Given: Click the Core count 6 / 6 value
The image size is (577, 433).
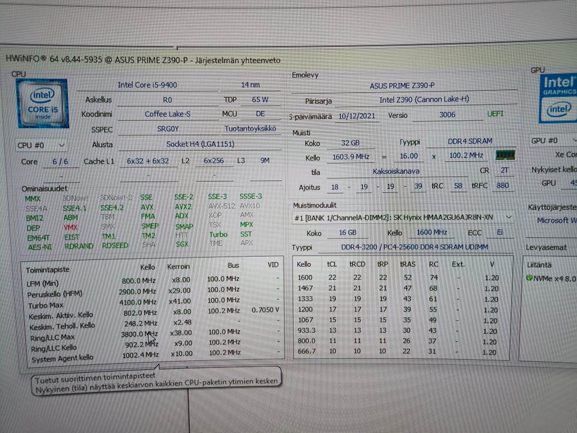Looking at the screenshot, I should [60, 161].
